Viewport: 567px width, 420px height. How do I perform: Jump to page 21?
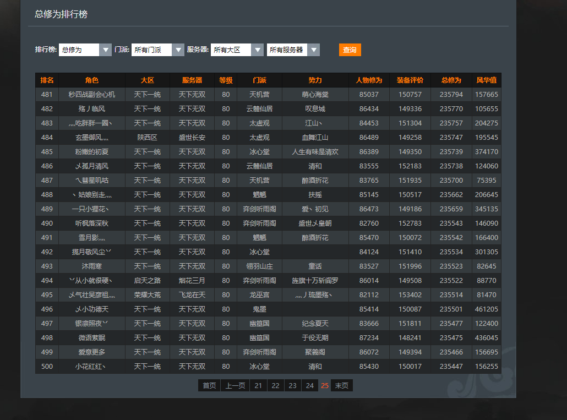[x=258, y=386]
